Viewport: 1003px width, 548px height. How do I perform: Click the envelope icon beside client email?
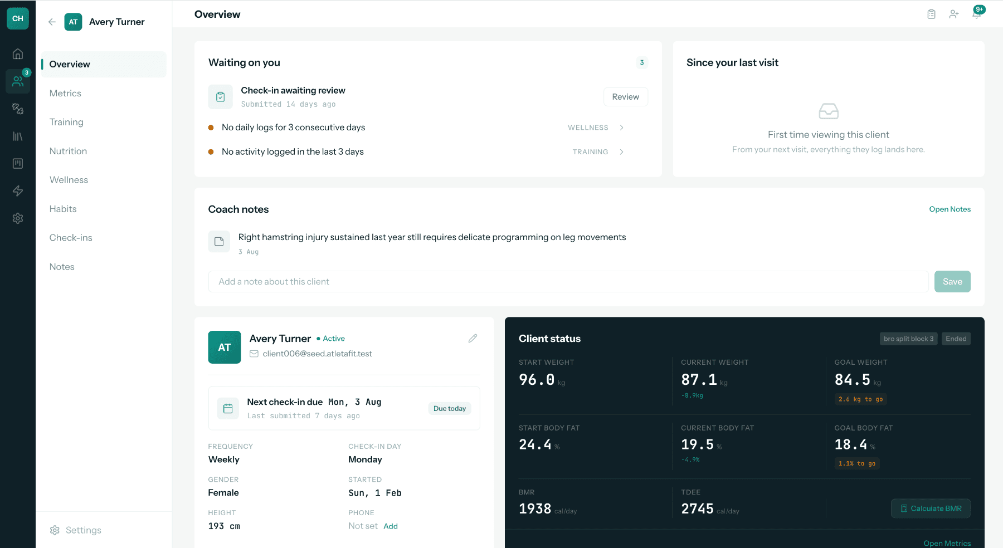[254, 354]
